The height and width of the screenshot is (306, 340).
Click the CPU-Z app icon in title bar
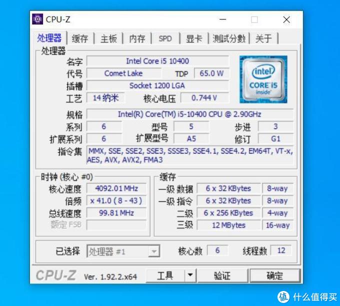coord(37,19)
